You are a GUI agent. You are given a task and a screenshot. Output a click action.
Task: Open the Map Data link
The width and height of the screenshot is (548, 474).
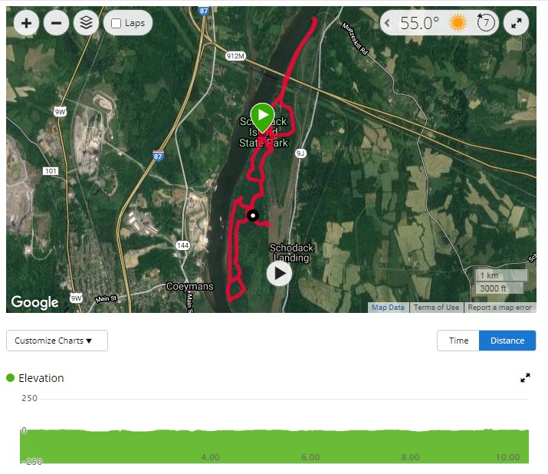click(x=388, y=308)
